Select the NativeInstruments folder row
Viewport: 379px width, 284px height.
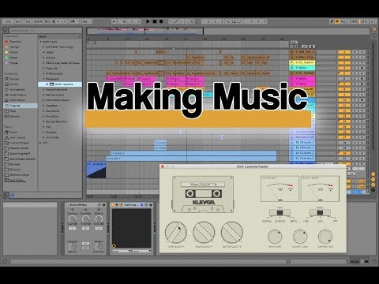coord(60,100)
